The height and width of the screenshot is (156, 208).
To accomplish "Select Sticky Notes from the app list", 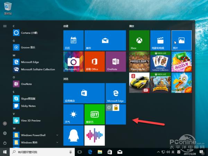I will [x=28, y=106].
